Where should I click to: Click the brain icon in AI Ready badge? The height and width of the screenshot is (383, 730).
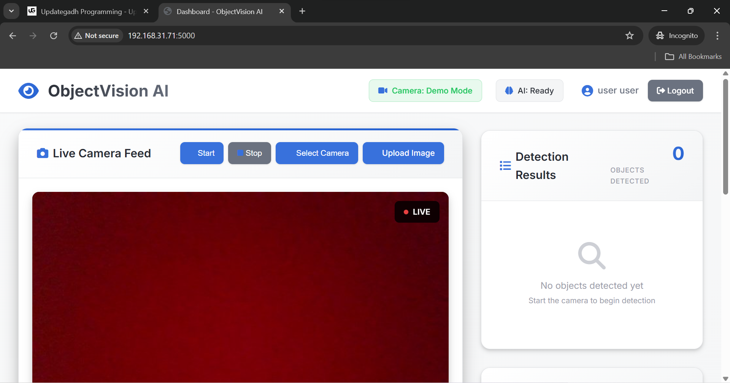(x=509, y=90)
